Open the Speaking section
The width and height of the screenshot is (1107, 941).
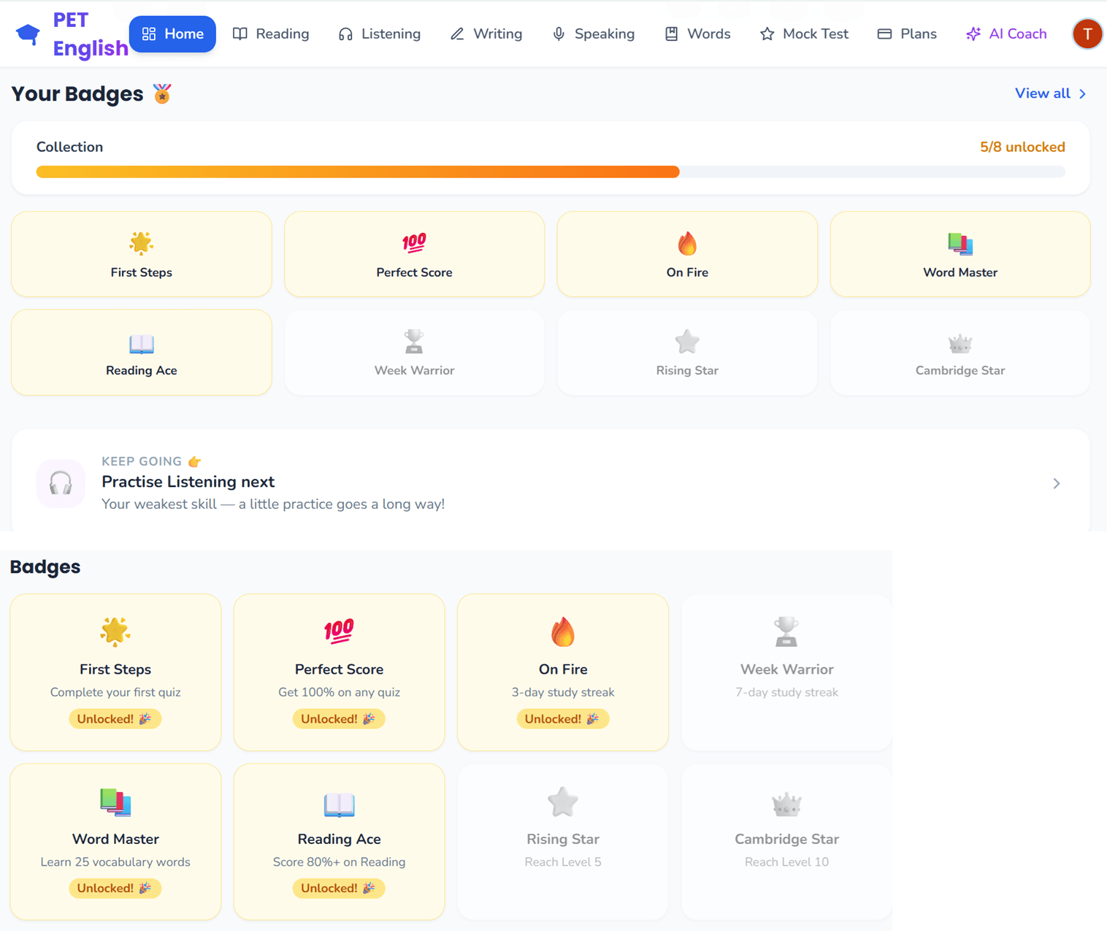coord(594,34)
